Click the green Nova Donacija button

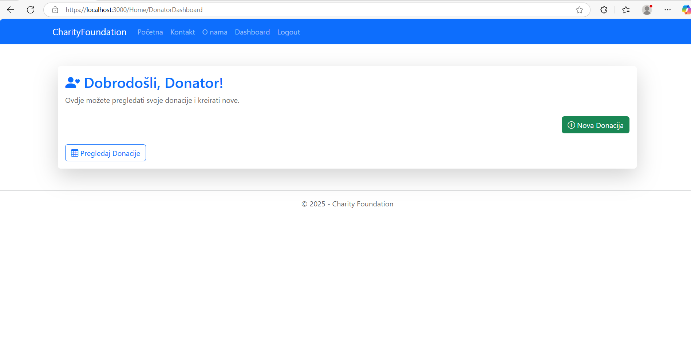click(596, 125)
